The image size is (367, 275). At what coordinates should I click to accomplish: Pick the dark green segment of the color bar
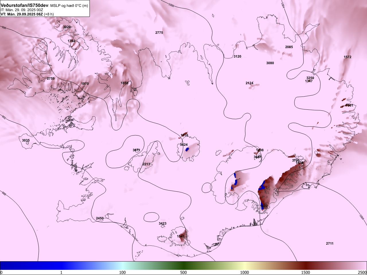click(183, 266)
